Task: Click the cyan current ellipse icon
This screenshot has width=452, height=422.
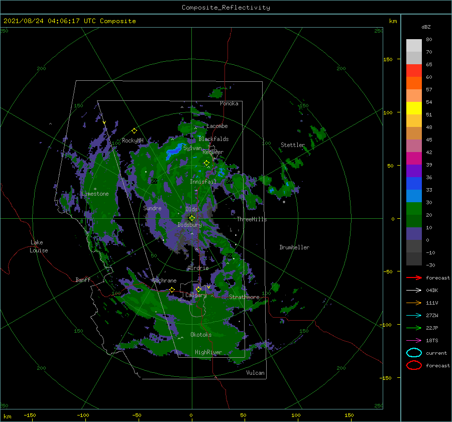Action: [x=414, y=353]
